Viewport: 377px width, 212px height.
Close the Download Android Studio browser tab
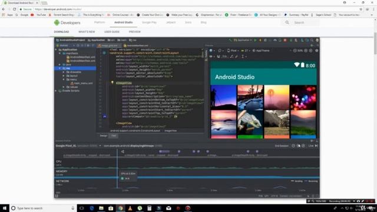click(x=37, y=2)
